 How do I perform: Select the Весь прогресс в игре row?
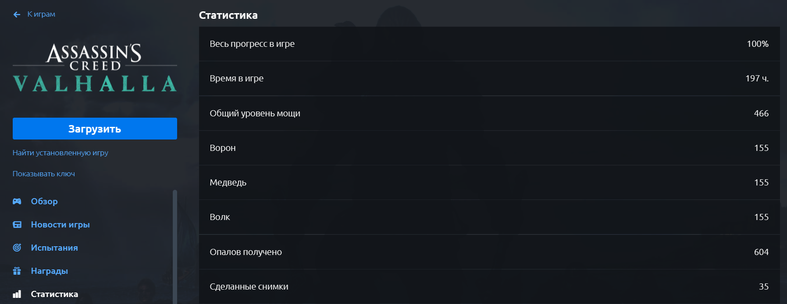pyautogui.click(x=489, y=44)
